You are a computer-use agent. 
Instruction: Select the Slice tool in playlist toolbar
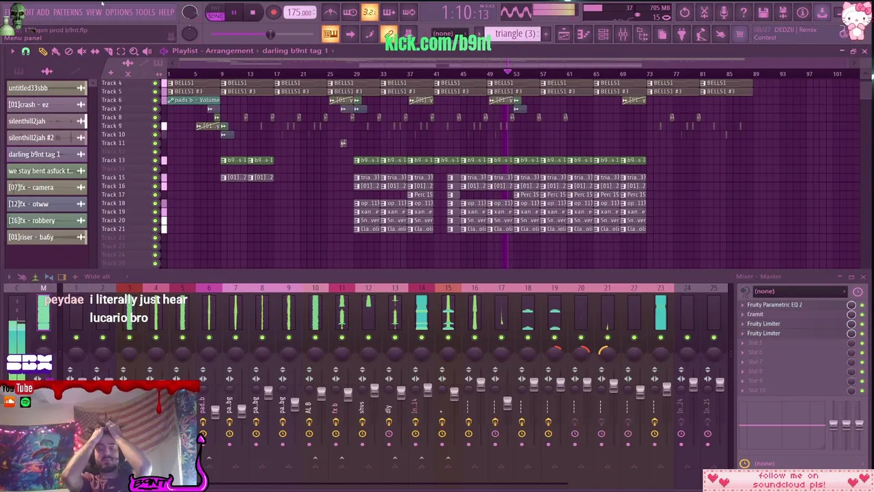(108, 51)
